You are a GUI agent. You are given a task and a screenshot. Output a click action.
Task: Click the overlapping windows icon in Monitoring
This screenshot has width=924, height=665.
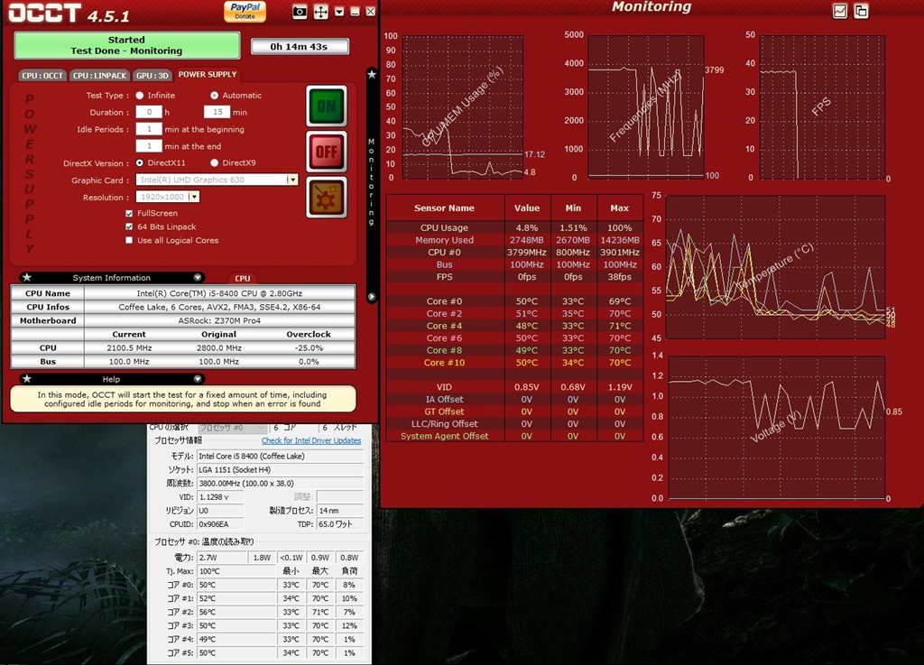861,11
